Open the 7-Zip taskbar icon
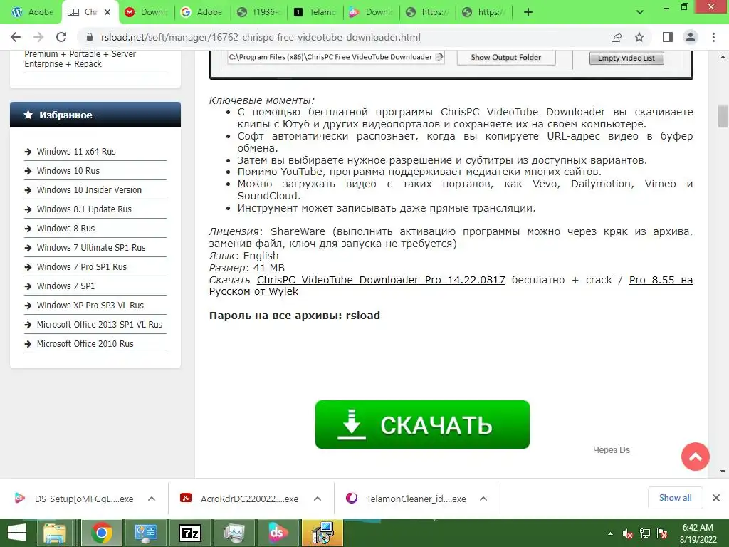Image resolution: width=729 pixels, height=547 pixels. 190,533
